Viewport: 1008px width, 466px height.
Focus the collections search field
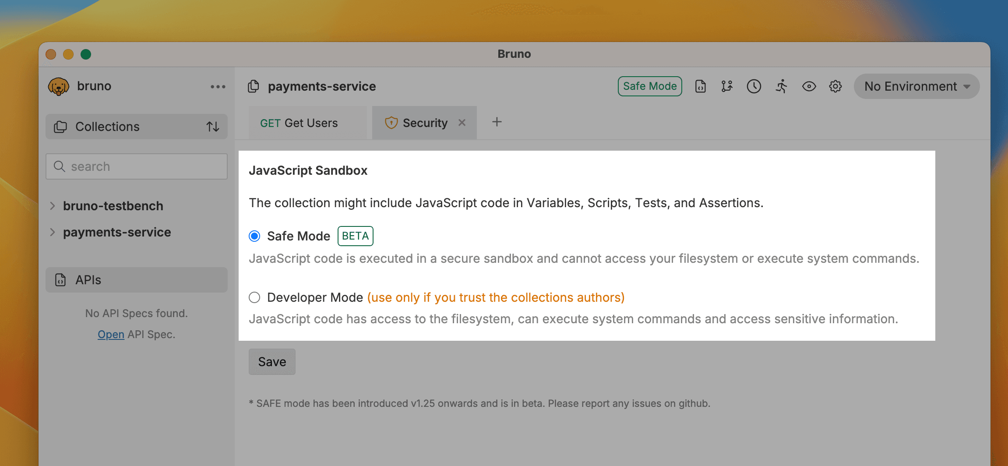click(x=136, y=166)
